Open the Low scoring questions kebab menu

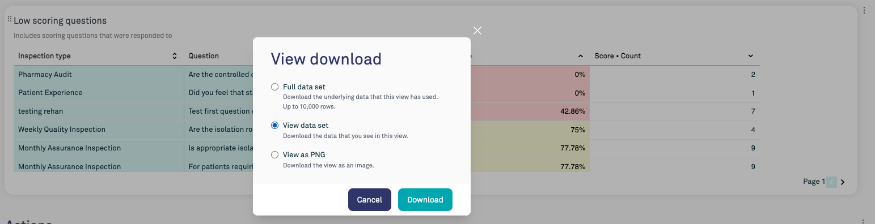(864, 10)
